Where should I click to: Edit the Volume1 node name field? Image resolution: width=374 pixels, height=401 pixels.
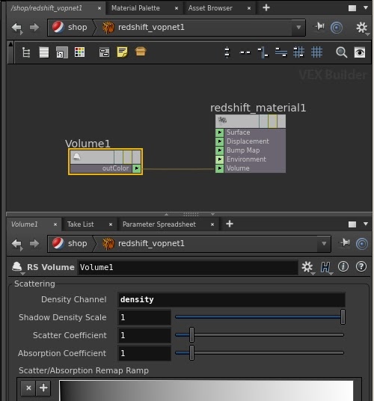188,268
